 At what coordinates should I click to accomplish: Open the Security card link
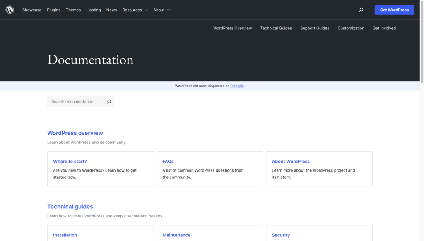(281, 235)
